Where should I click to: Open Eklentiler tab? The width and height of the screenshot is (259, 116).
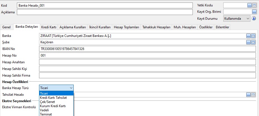coord(222,27)
